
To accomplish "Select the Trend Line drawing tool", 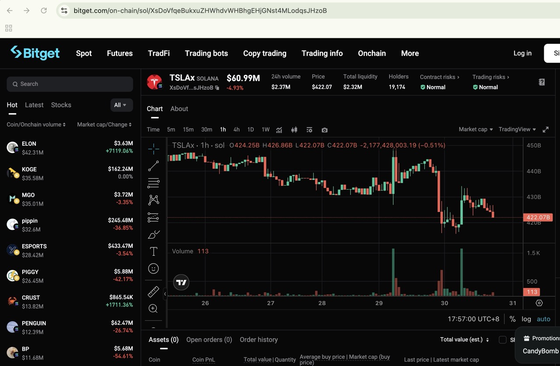I will click(x=153, y=165).
